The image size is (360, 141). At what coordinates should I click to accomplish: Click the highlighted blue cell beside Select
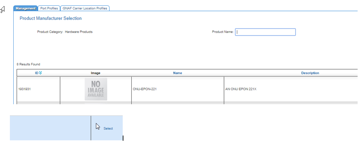[50, 128]
